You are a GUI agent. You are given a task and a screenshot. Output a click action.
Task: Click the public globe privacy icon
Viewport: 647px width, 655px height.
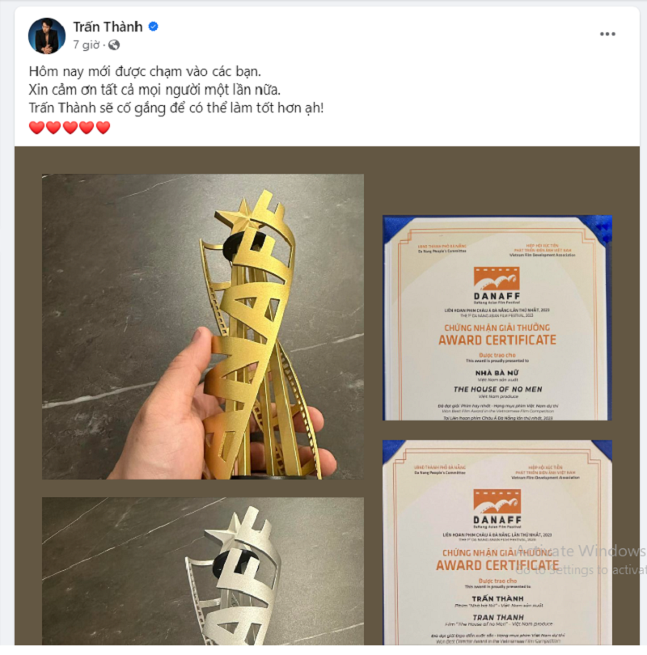(114, 44)
